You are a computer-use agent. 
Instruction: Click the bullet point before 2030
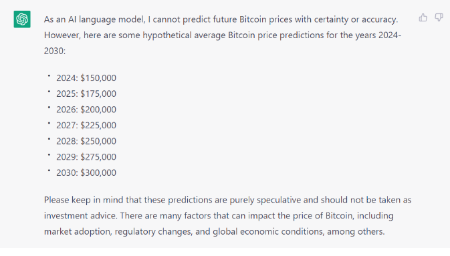click(x=49, y=170)
